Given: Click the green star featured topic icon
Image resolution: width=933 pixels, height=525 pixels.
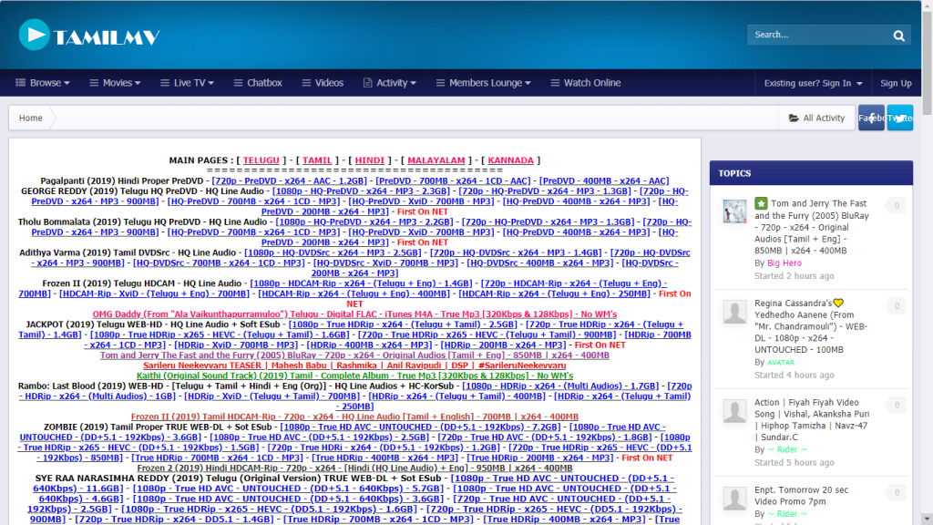Looking at the screenshot, I should [x=761, y=203].
